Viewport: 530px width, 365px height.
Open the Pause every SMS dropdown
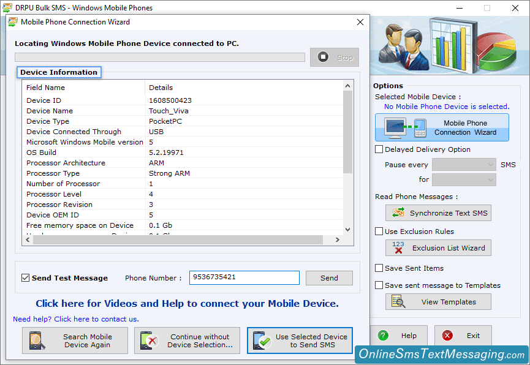464,165
